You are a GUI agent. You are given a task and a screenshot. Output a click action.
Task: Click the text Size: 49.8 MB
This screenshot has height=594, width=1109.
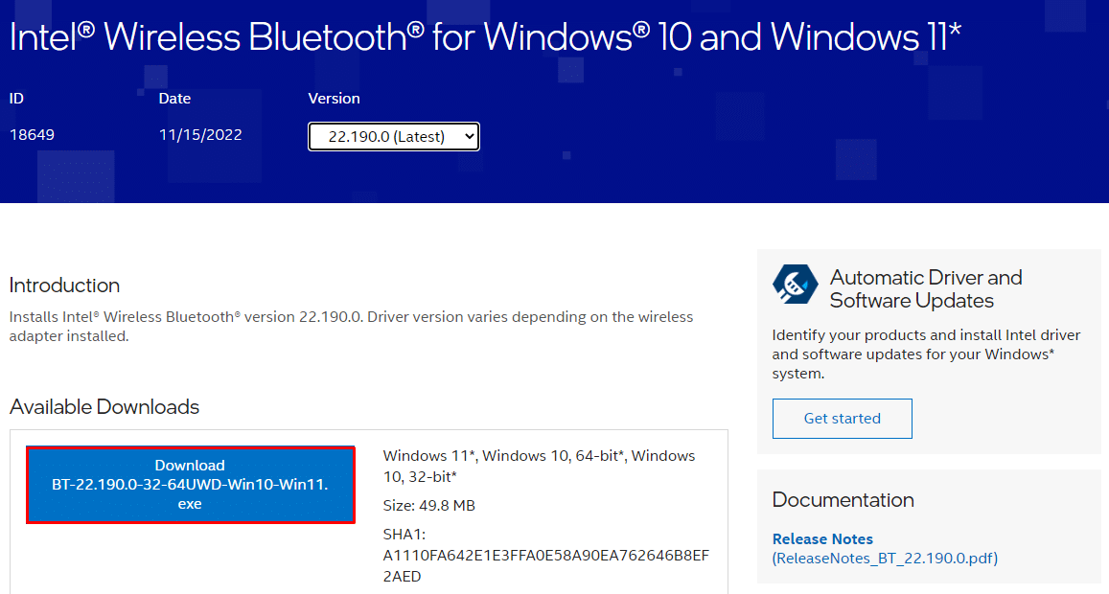click(x=428, y=506)
